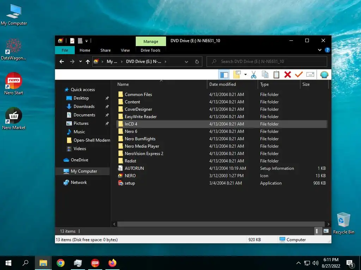Click the Nero drive icon in title bar
The image size is (361, 270).
[61, 41]
